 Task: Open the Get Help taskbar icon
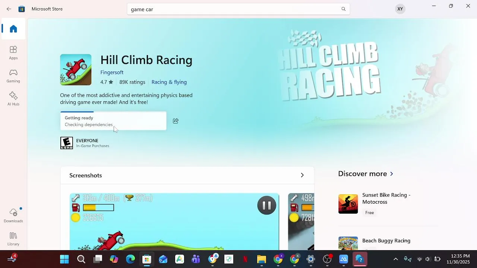[x=360, y=259]
